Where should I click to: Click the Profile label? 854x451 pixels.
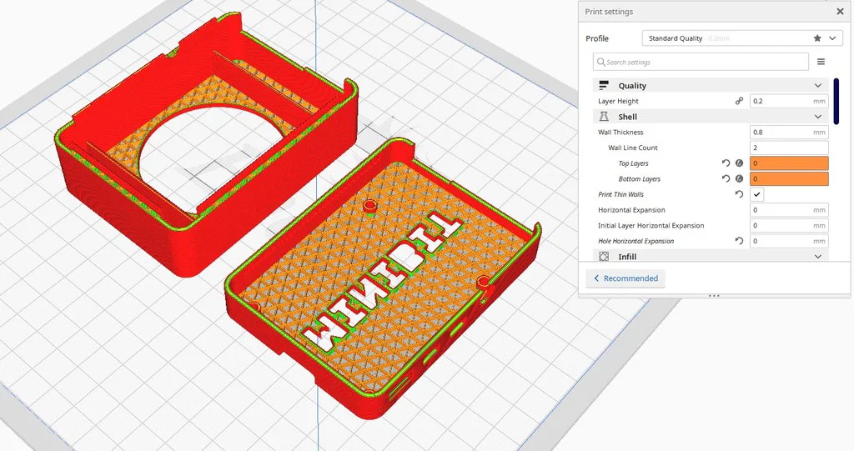[x=597, y=38]
